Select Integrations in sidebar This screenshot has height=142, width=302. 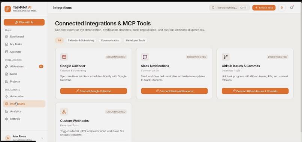(24, 104)
